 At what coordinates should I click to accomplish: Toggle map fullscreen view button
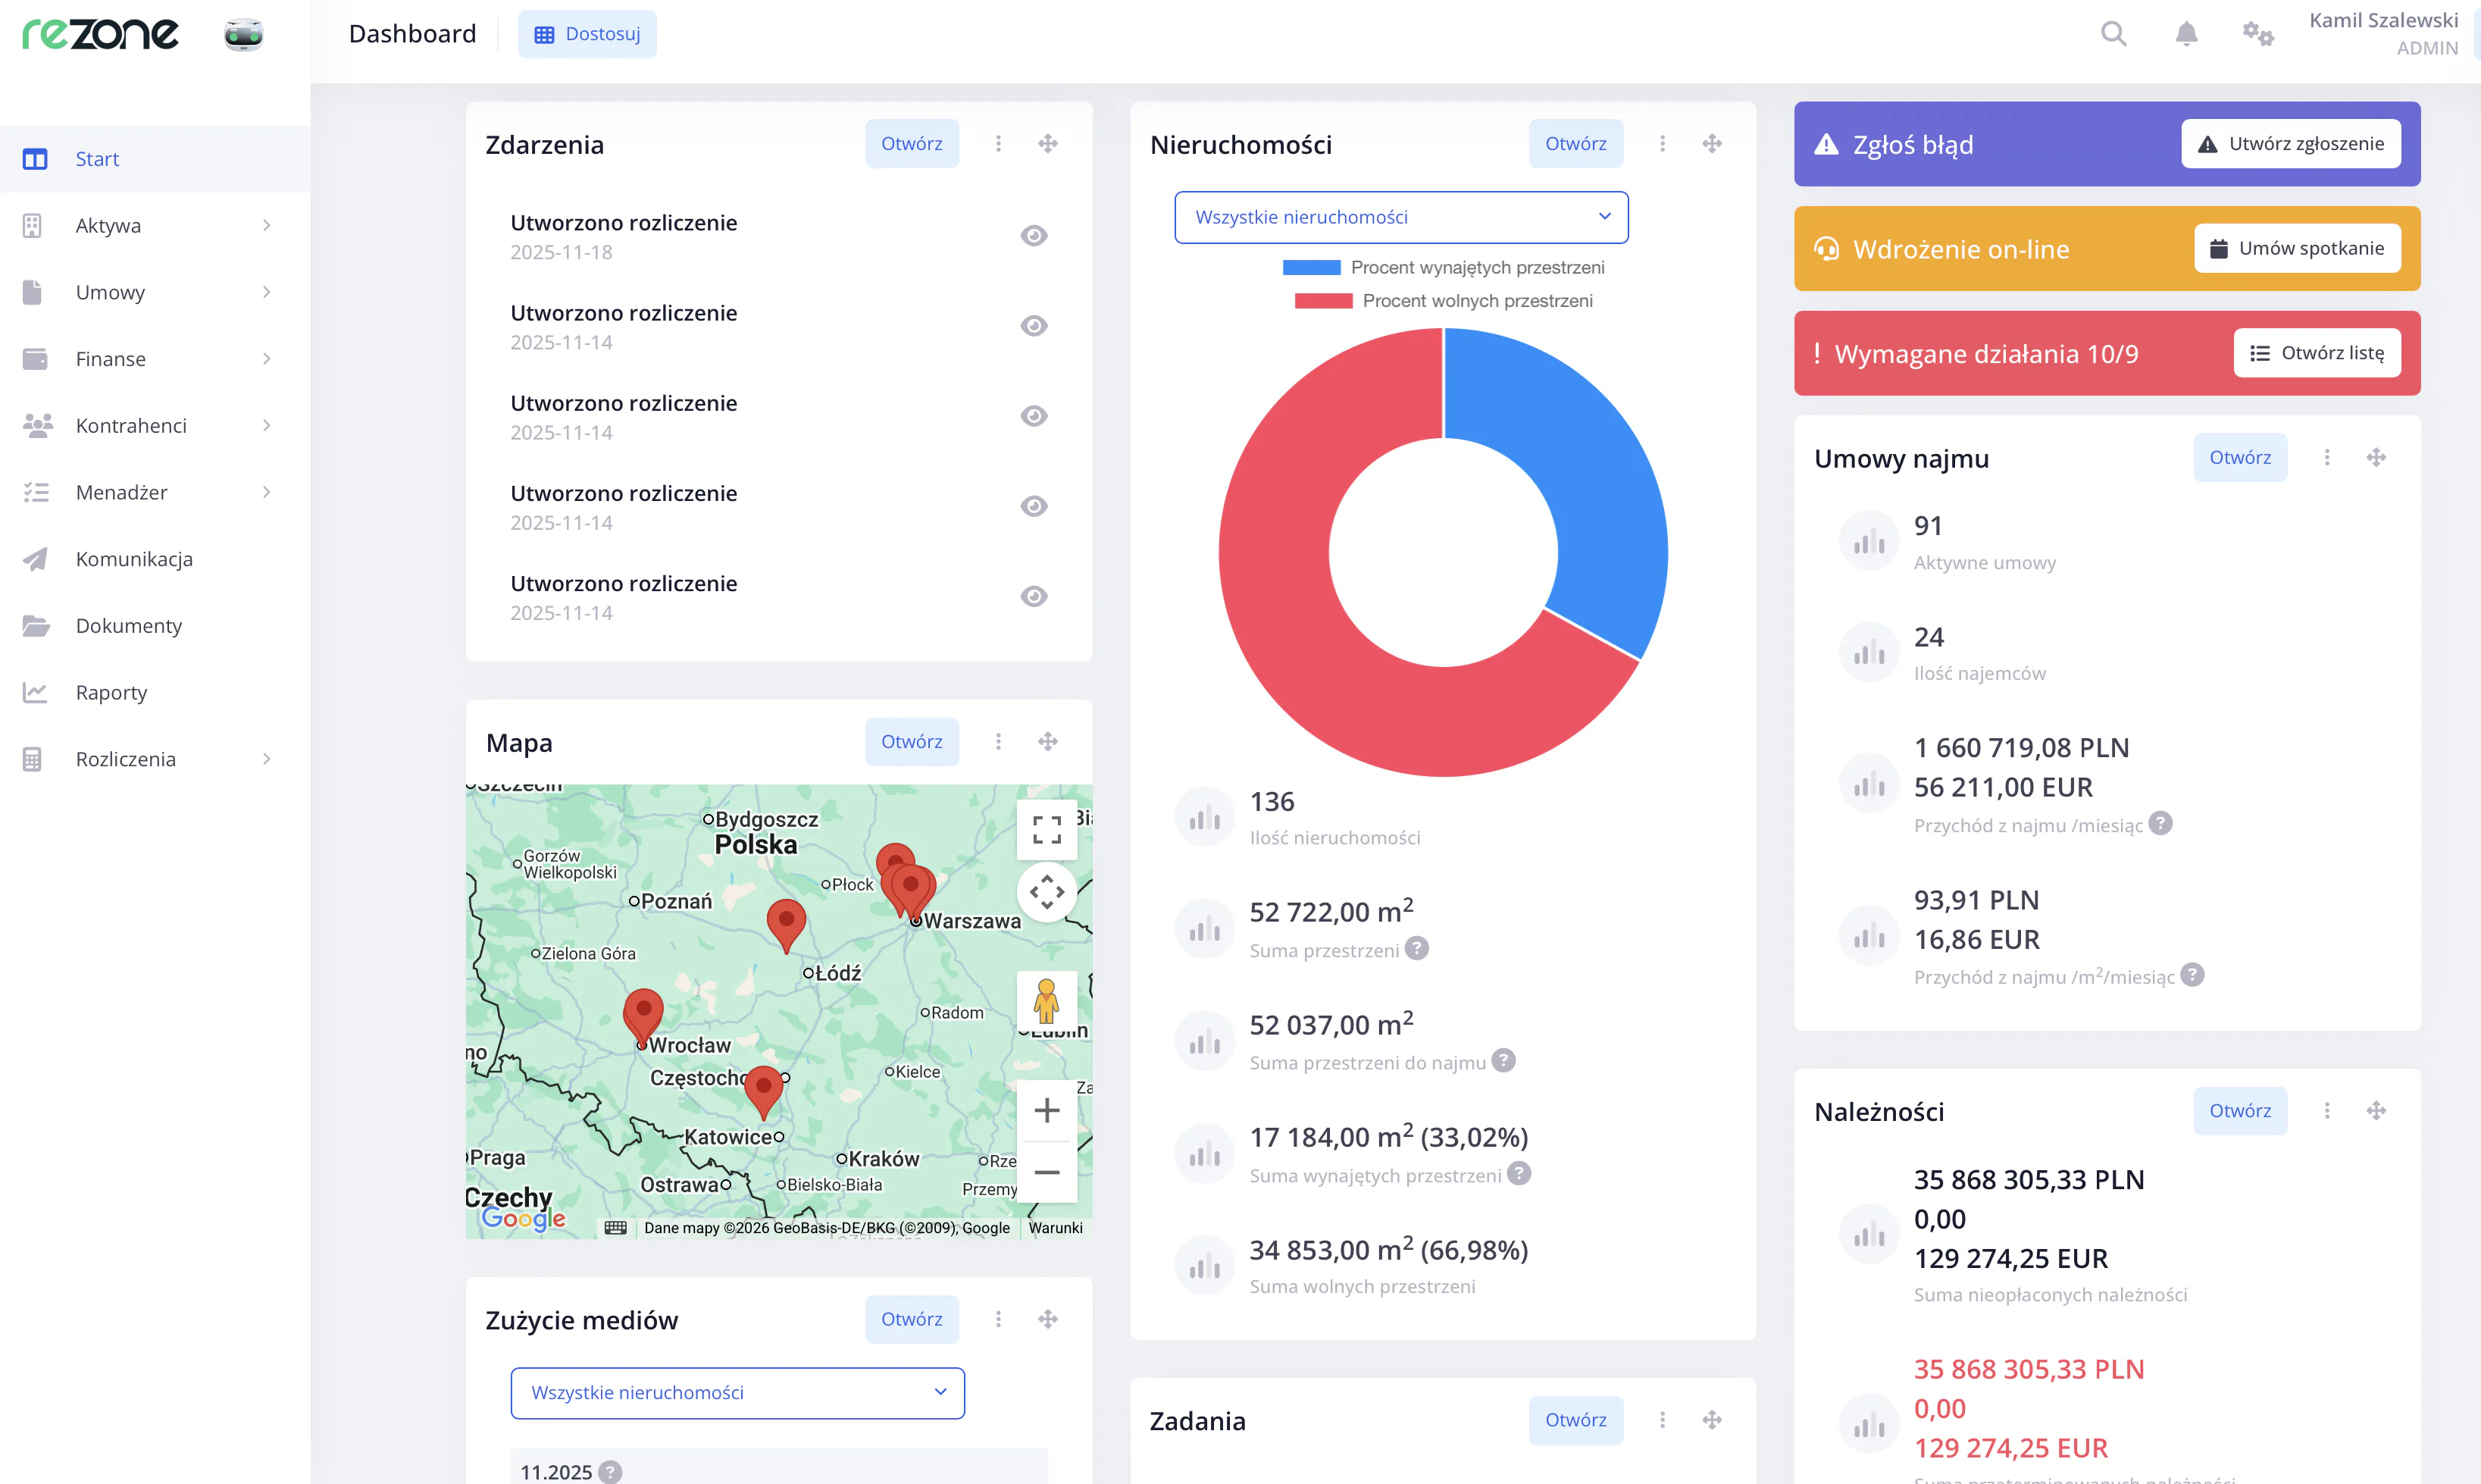(x=1047, y=829)
